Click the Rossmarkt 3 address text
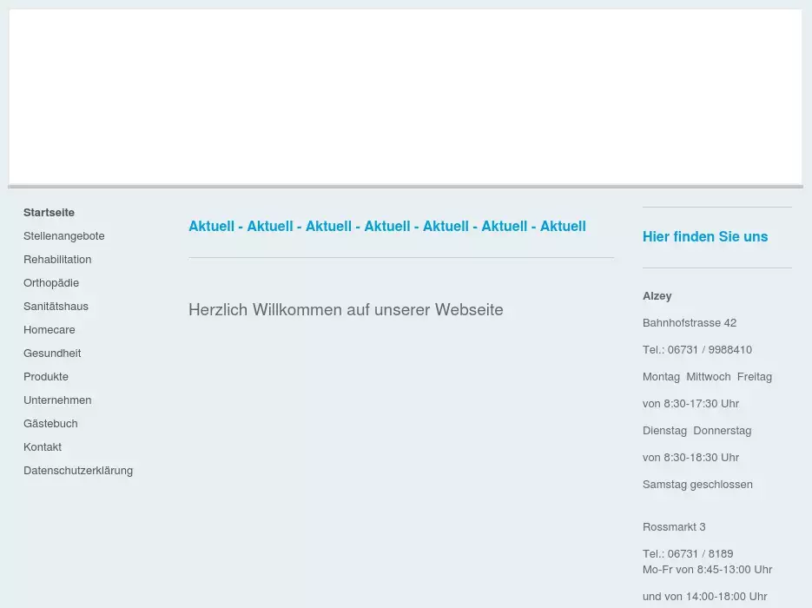The width and height of the screenshot is (812, 608). (674, 527)
